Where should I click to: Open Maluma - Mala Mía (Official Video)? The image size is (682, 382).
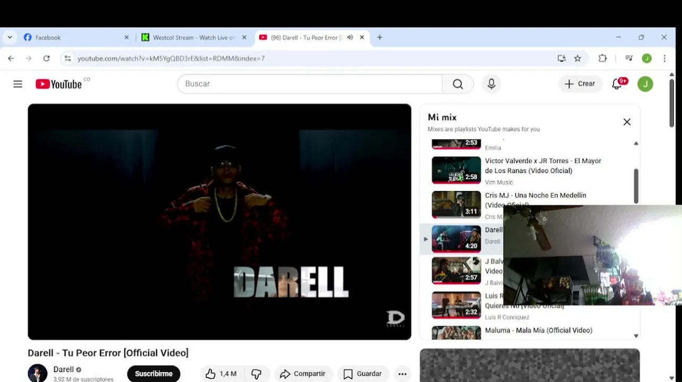coord(539,330)
